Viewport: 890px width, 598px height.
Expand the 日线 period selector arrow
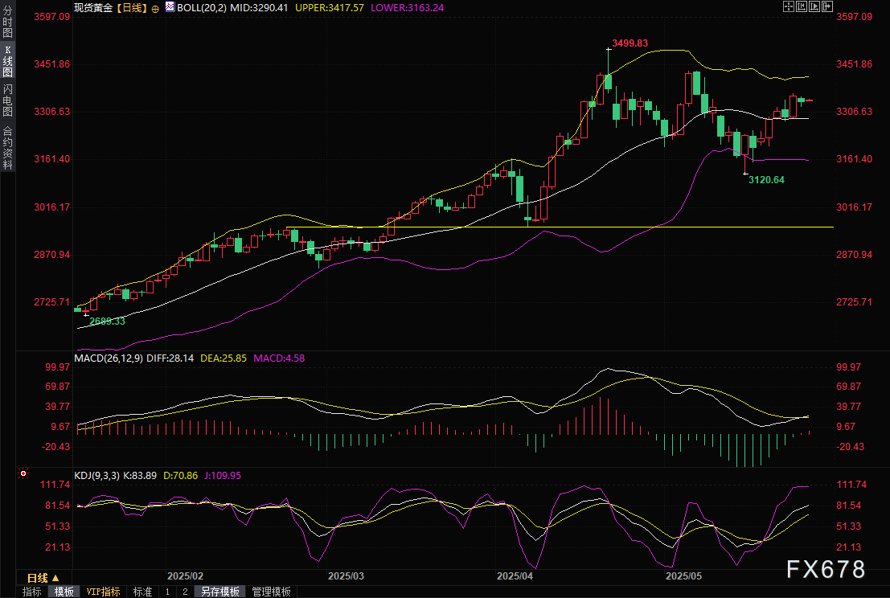click(56, 578)
